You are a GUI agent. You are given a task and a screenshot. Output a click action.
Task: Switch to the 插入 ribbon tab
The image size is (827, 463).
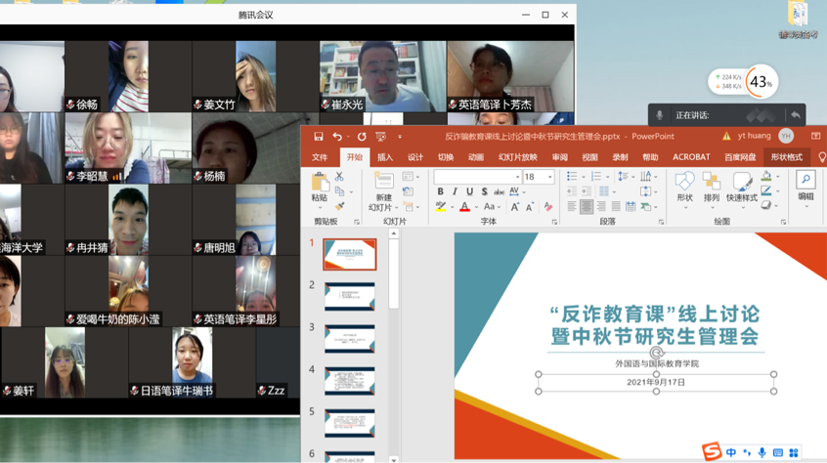385,157
